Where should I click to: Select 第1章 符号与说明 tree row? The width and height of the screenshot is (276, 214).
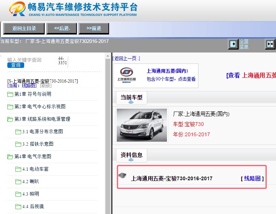(52, 94)
